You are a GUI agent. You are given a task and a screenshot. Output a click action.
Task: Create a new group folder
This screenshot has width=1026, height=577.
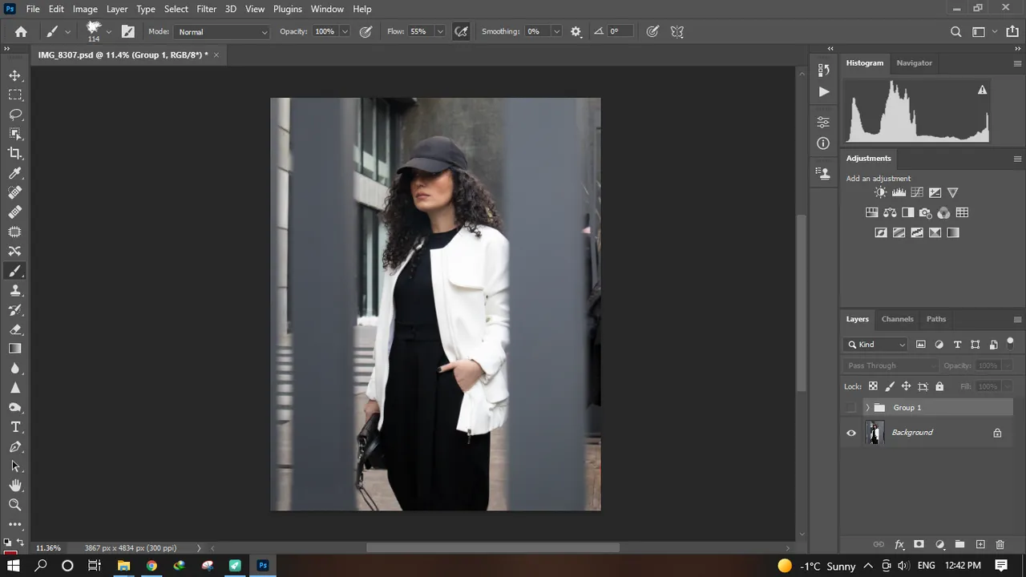click(x=959, y=544)
